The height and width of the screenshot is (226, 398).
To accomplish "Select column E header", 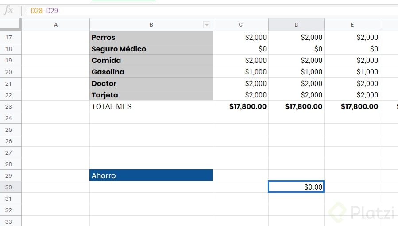I will click(x=352, y=25).
